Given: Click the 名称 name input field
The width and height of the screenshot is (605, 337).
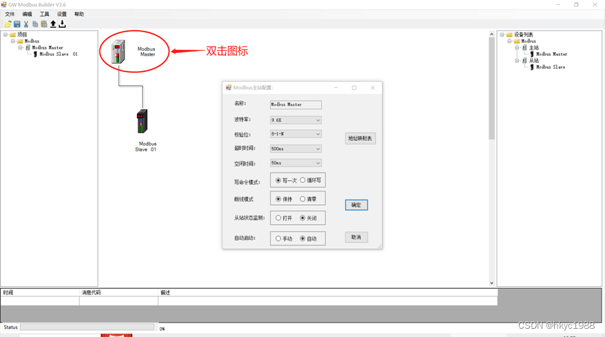Looking at the screenshot, I should pos(295,105).
